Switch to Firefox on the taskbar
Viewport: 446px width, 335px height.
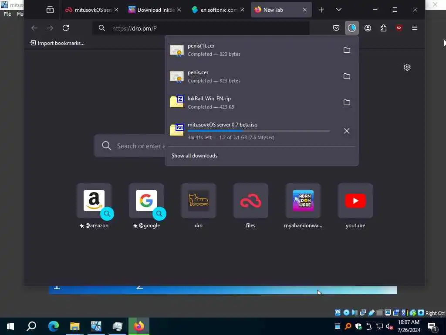(139, 326)
